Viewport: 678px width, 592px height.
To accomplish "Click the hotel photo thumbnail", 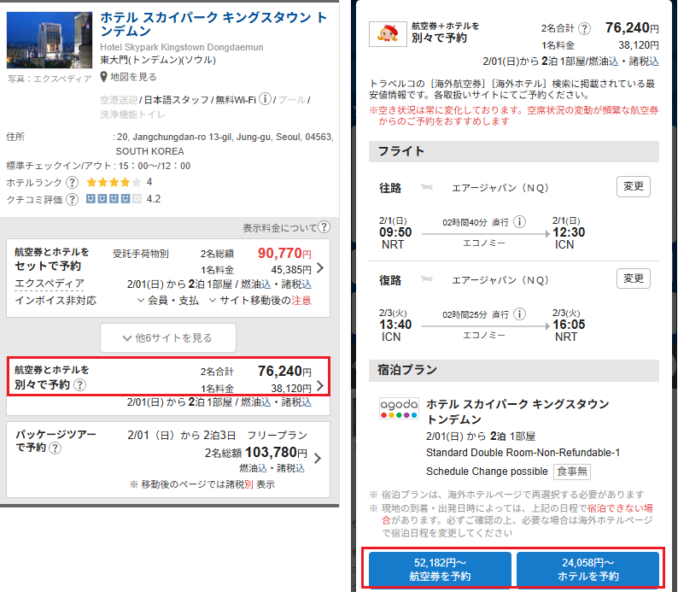I will (49, 40).
